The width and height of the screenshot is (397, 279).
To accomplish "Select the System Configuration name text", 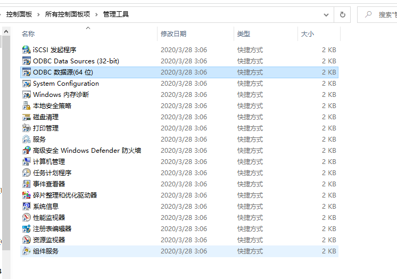I will 66,84.
